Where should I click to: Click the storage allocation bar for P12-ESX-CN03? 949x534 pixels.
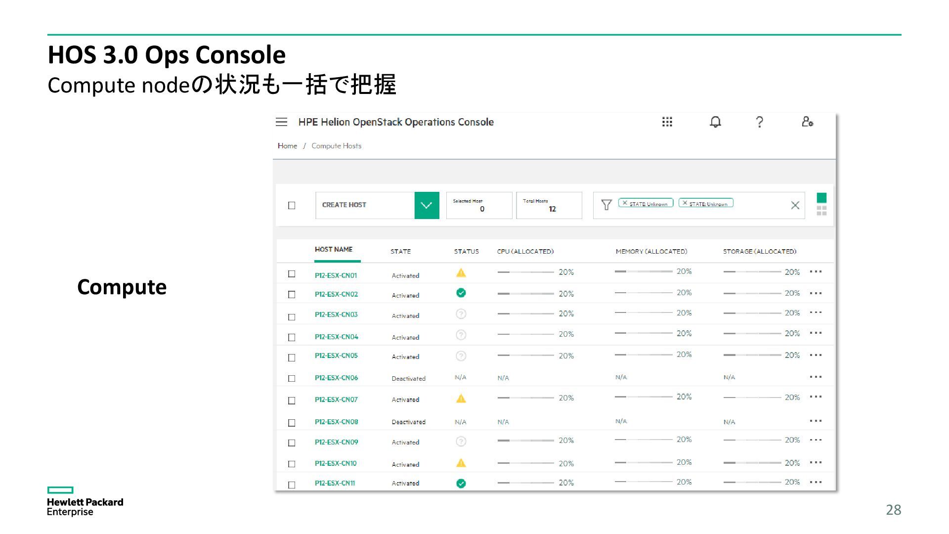click(752, 313)
